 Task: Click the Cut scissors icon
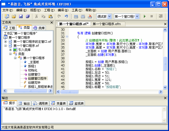click(37, 16)
